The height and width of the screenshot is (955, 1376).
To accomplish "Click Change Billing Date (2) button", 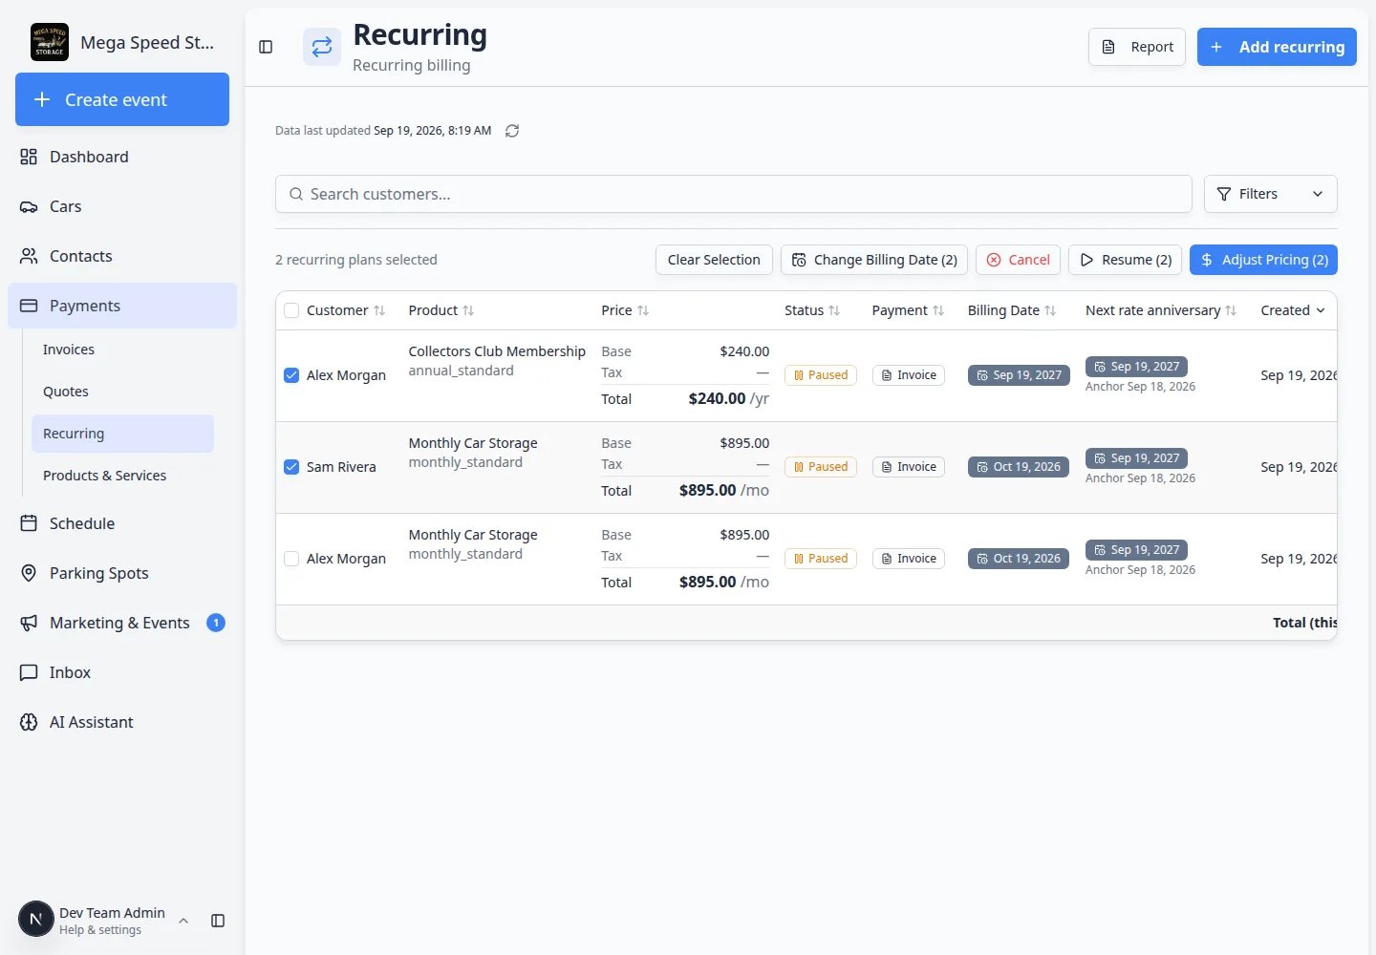I will click(x=874, y=260).
